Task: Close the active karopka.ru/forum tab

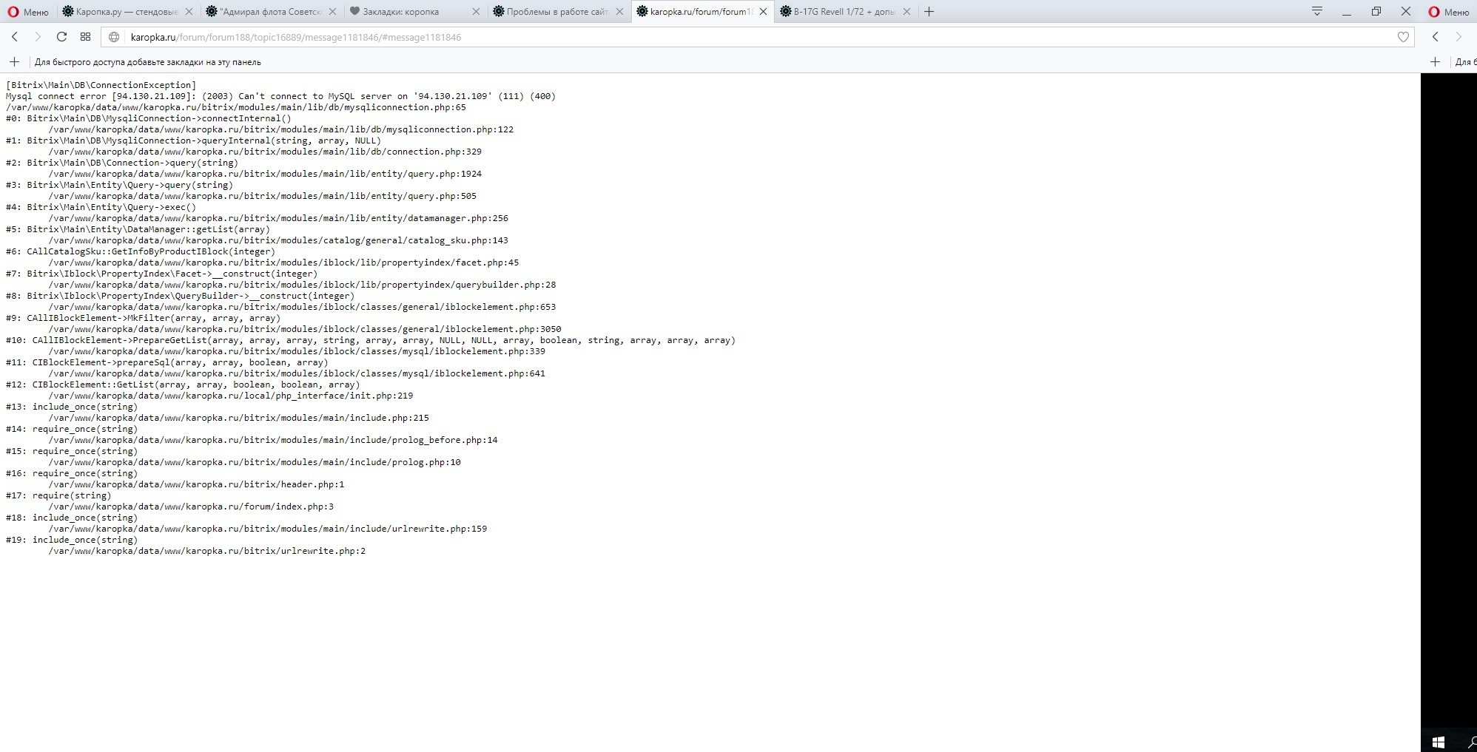Action: pyautogui.click(x=762, y=12)
